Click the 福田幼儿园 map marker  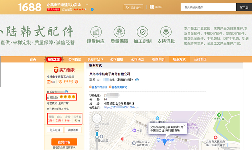tap(101, 137)
